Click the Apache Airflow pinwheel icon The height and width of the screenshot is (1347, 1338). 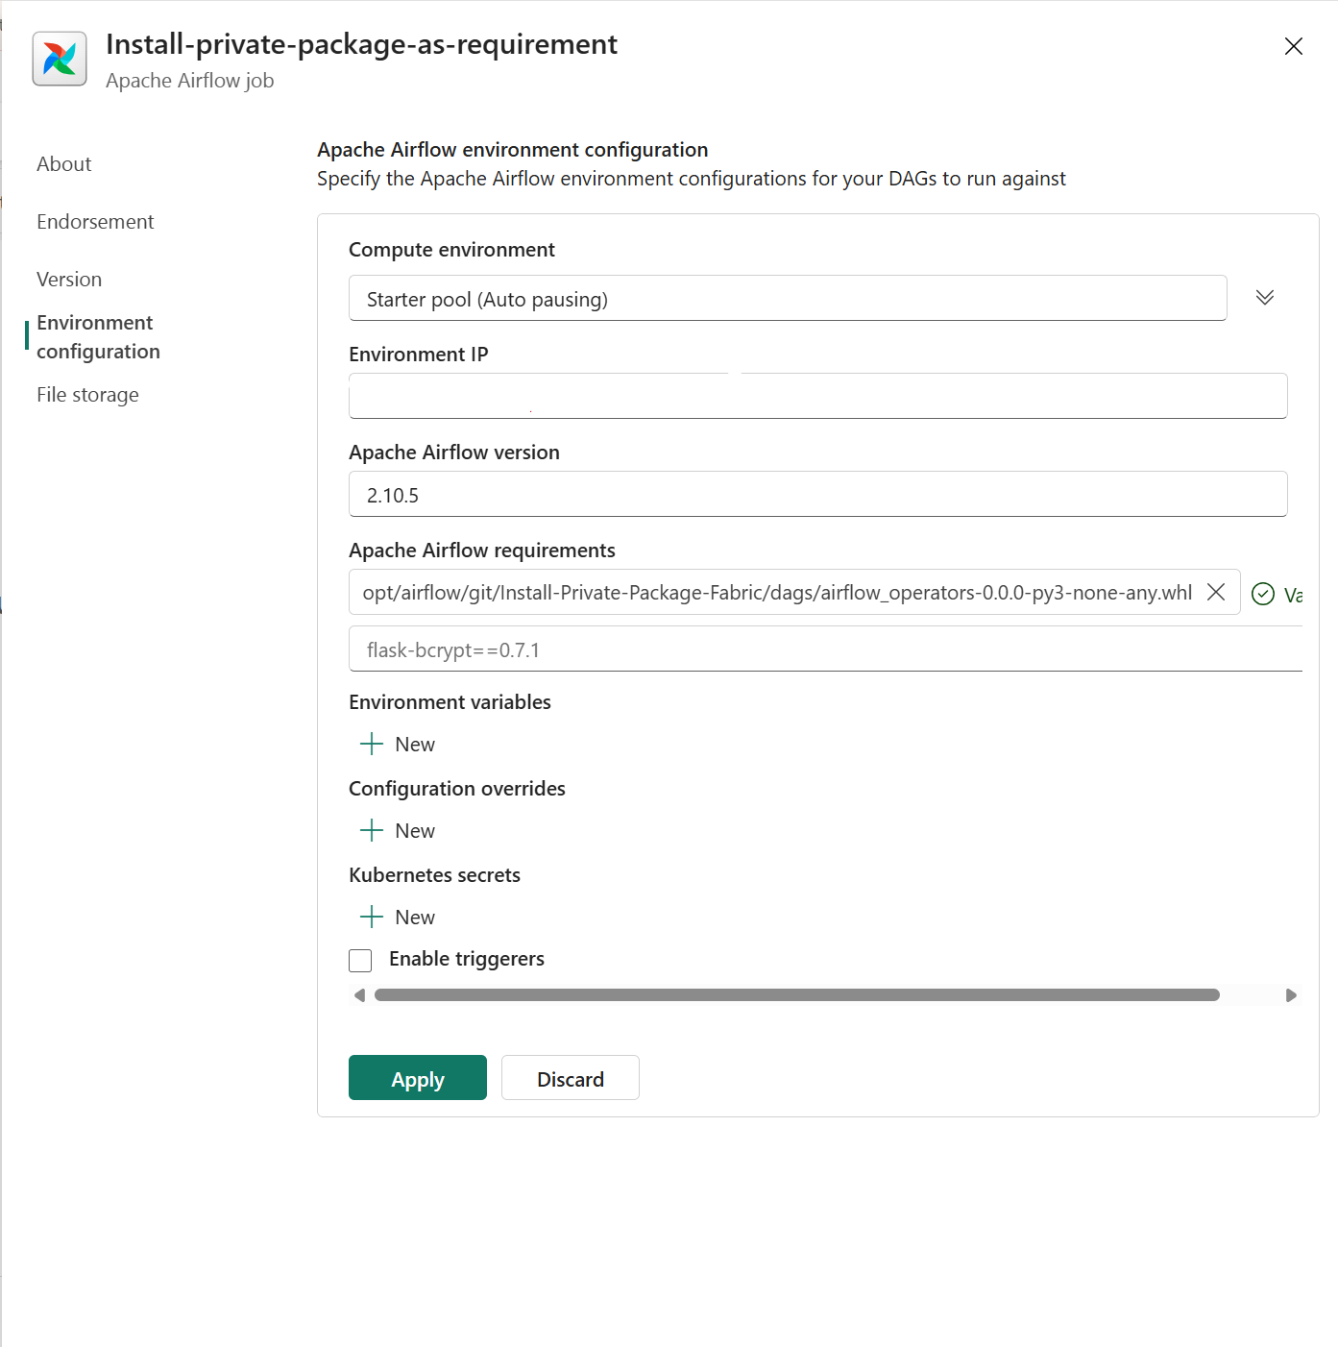(60, 59)
